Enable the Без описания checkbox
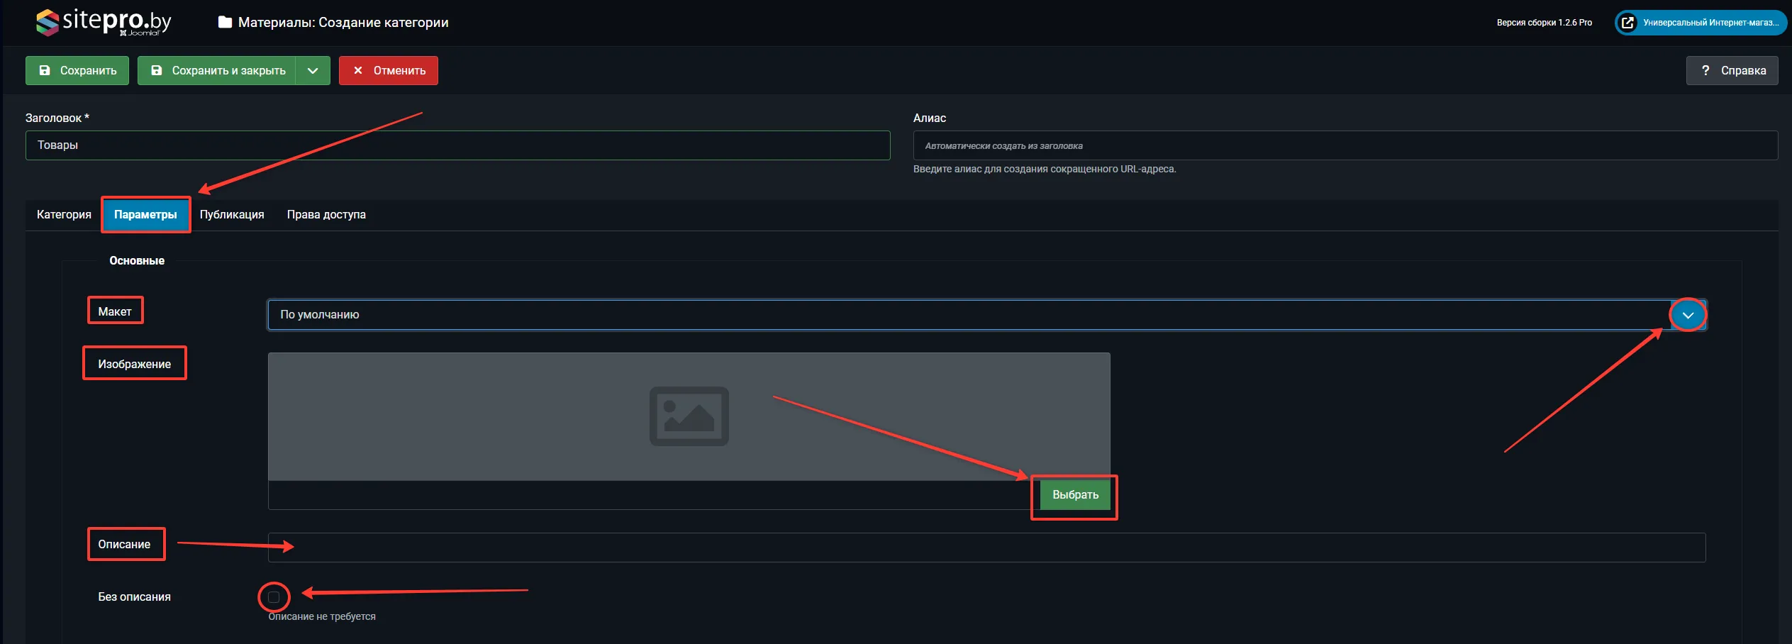Screen dimensions: 1792x644 tap(274, 597)
